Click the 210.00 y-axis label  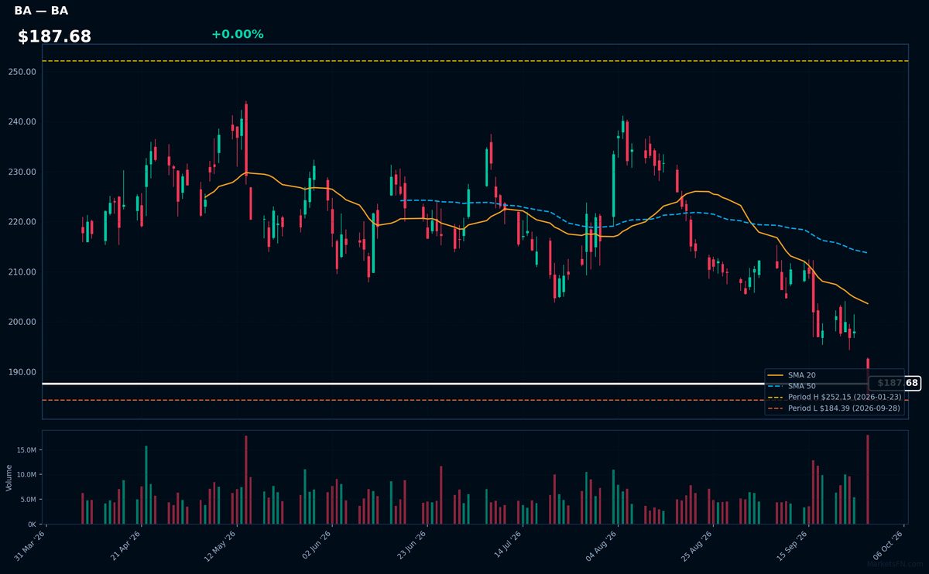[x=22, y=272]
